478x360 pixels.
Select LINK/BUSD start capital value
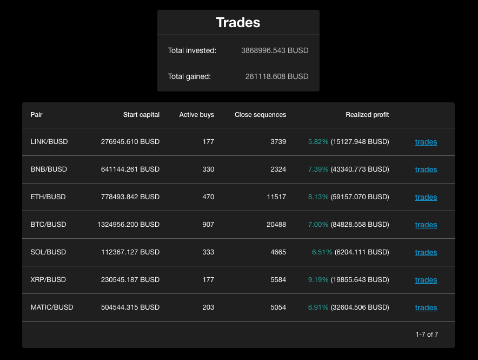pyautogui.click(x=130, y=142)
